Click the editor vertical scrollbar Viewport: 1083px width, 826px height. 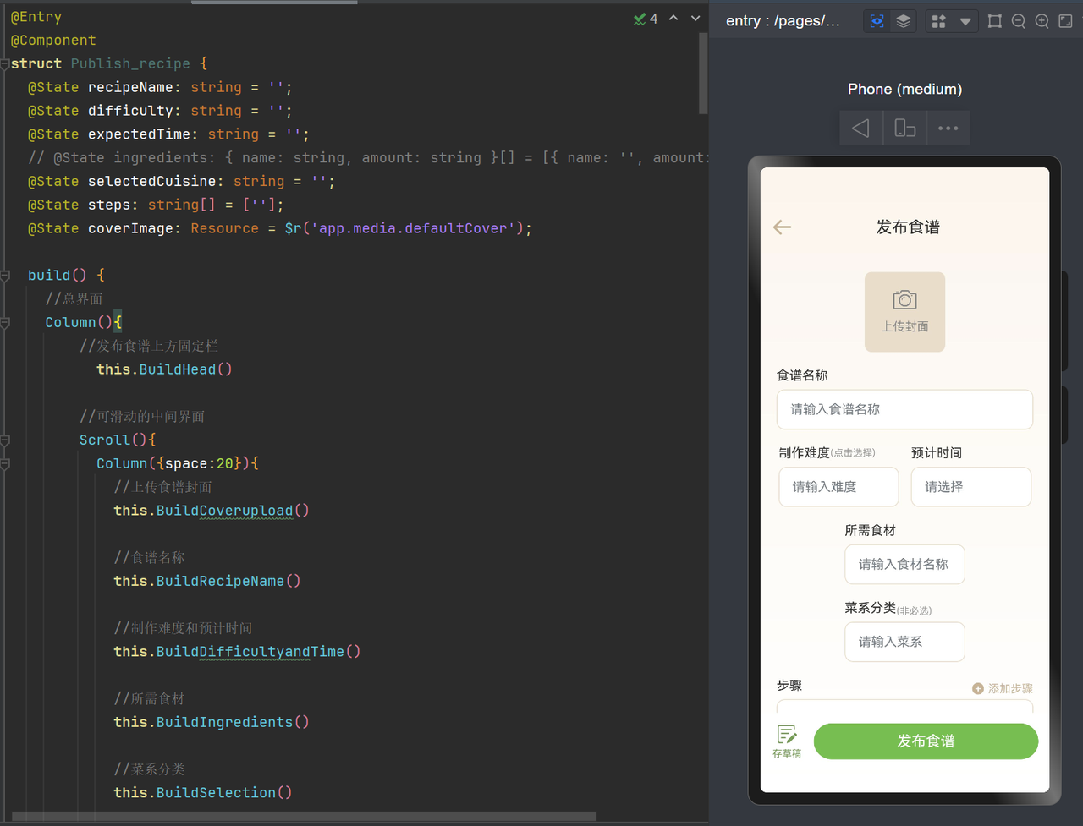[x=703, y=74]
